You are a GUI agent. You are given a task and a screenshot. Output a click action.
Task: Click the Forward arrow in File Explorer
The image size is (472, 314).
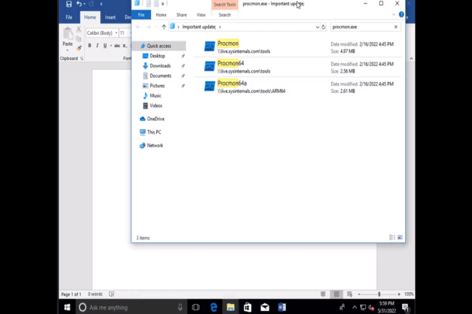[x=148, y=27]
